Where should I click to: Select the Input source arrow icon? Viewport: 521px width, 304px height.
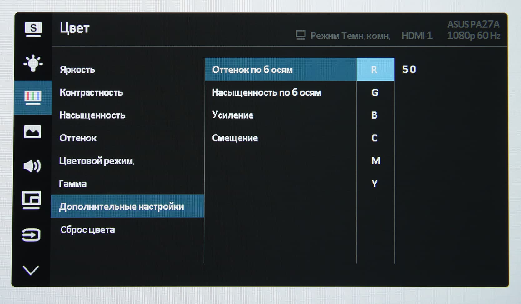32,235
